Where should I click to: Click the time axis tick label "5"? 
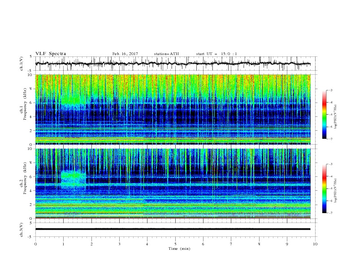click(x=175, y=244)
